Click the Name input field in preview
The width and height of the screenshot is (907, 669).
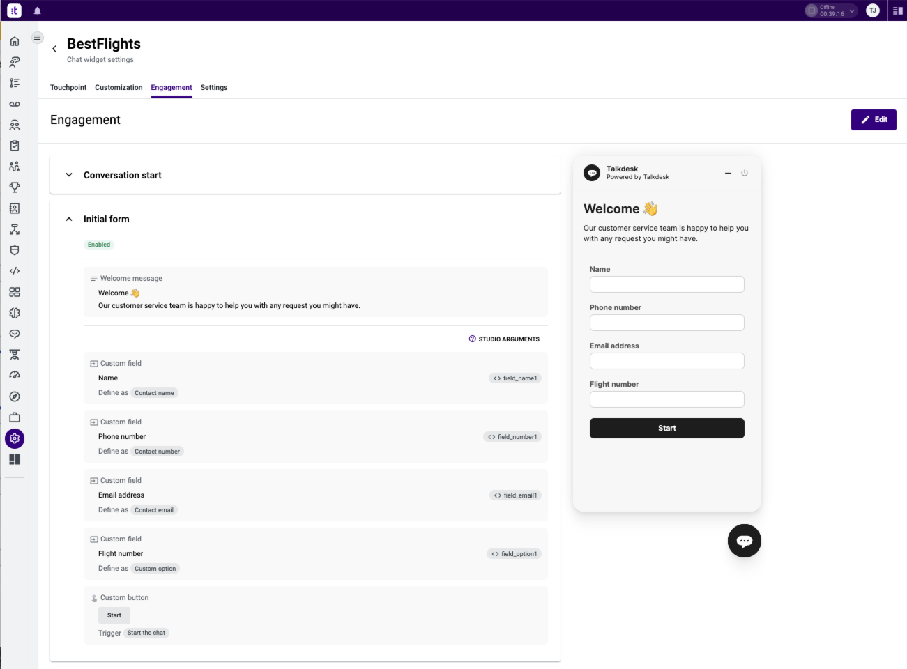(667, 284)
